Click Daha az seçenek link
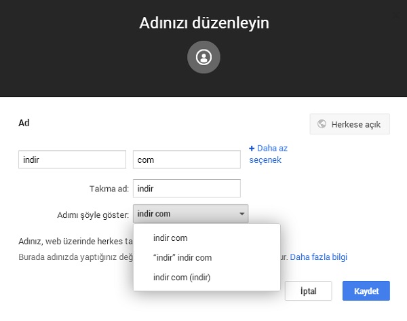 point(269,154)
